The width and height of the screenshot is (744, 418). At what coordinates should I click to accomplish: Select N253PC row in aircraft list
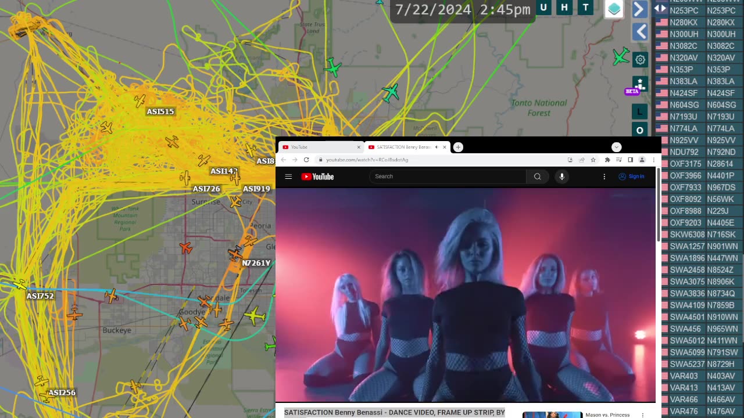pos(699,10)
